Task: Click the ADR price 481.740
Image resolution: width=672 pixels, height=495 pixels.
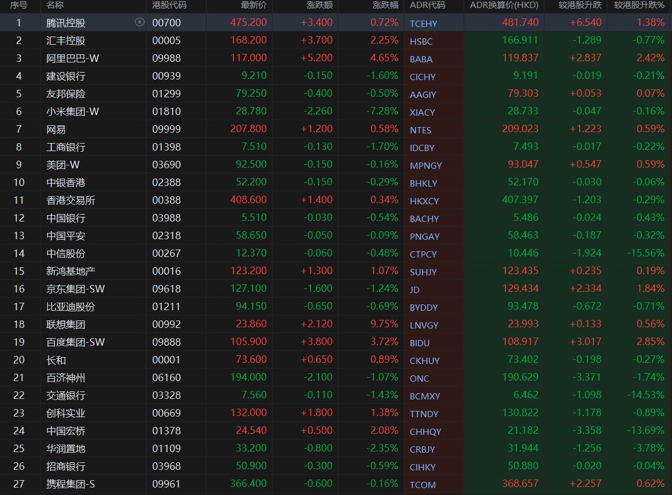Action: pos(520,22)
